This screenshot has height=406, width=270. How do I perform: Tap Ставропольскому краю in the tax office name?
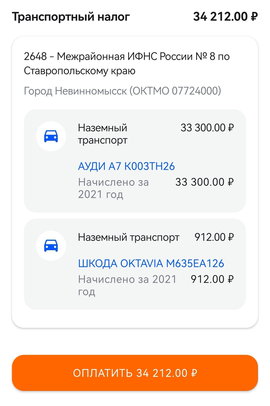79,71
